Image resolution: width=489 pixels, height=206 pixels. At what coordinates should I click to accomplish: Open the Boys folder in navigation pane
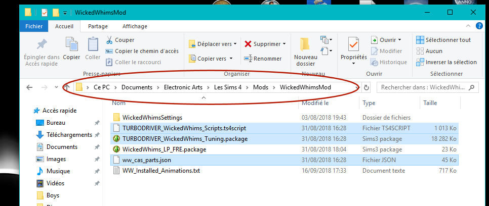pos(48,195)
